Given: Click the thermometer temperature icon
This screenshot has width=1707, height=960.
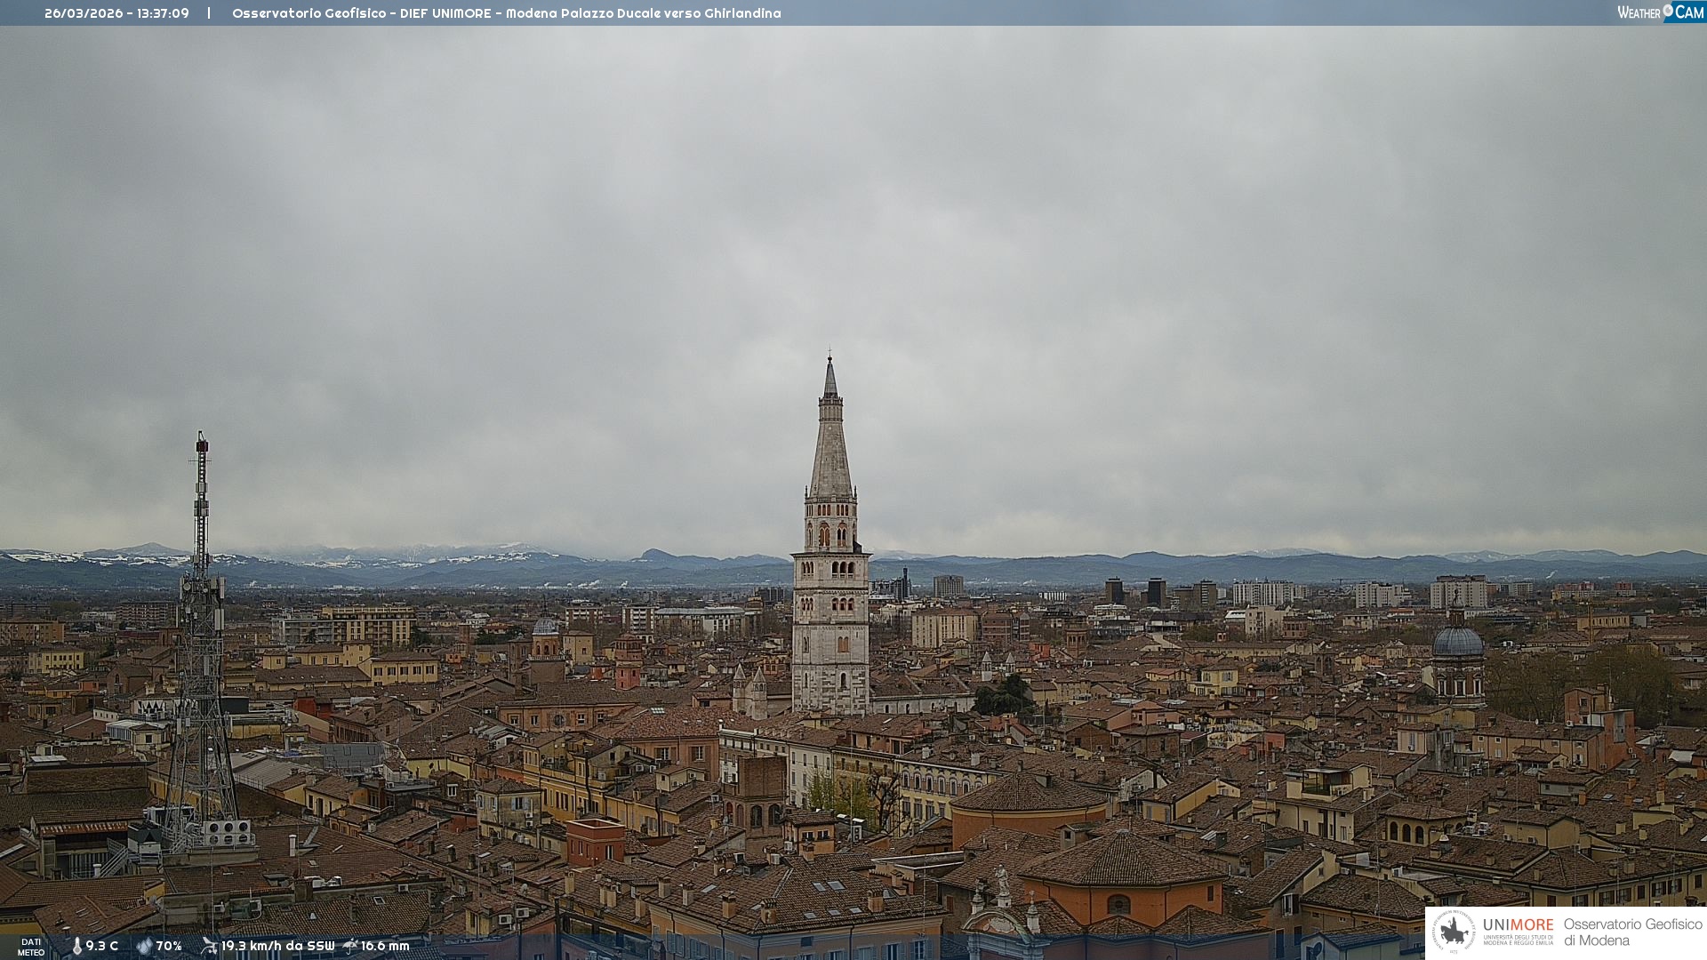Looking at the screenshot, I should point(76,946).
